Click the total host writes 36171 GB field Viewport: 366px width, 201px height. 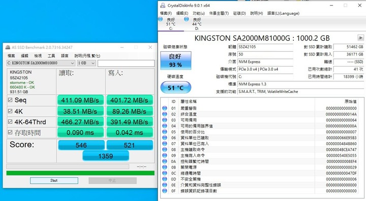click(x=349, y=54)
